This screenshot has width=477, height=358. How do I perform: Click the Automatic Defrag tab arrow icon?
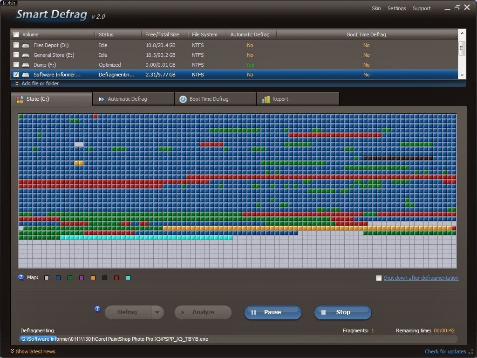[101, 99]
